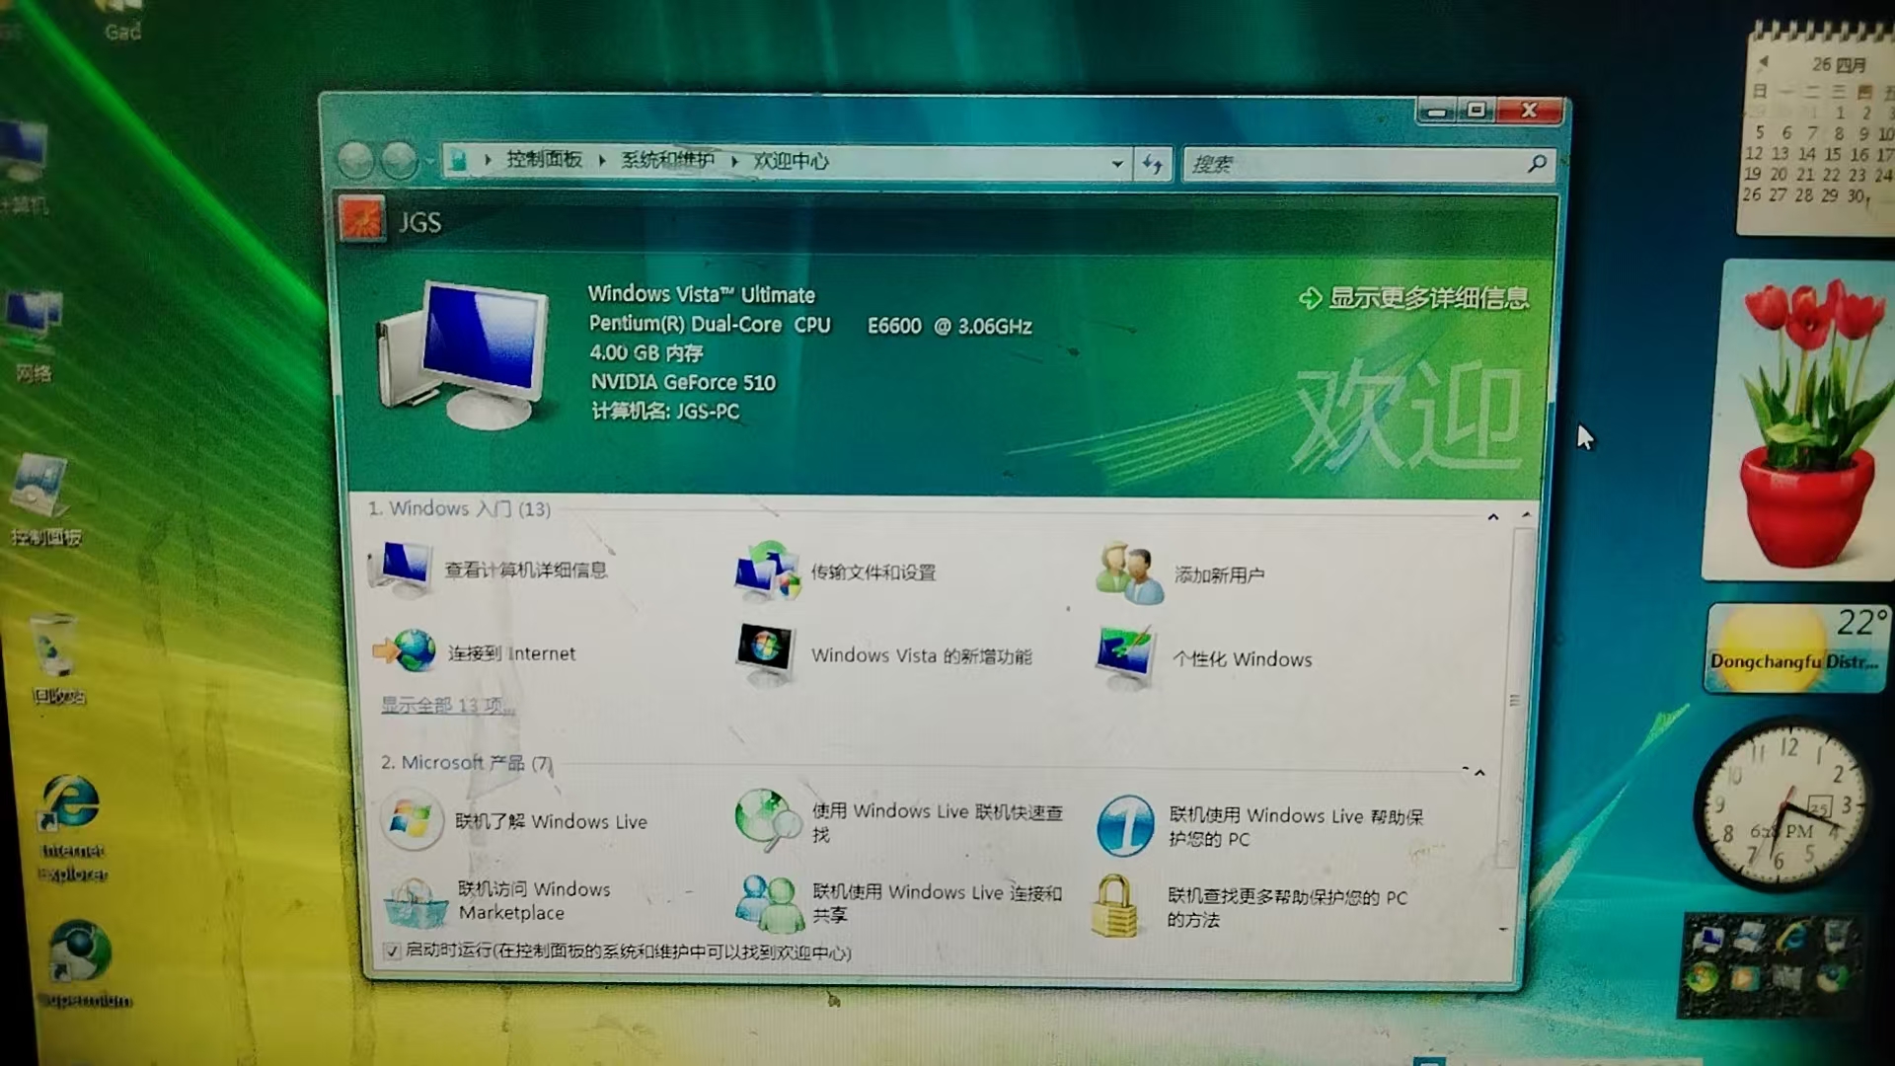This screenshot has width=1895, height=1066.
Task: Collapse the 1. Windows 入门 section
Action: [1492, 516]
